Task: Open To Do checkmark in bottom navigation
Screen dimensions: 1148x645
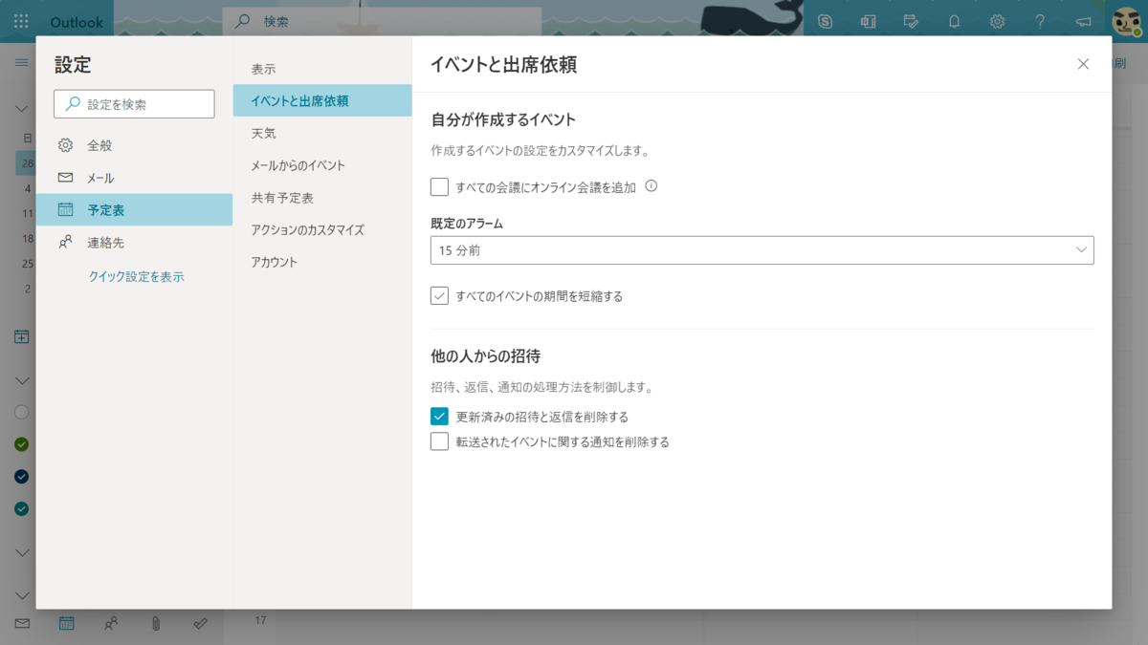Action: (x=200, y=623)
